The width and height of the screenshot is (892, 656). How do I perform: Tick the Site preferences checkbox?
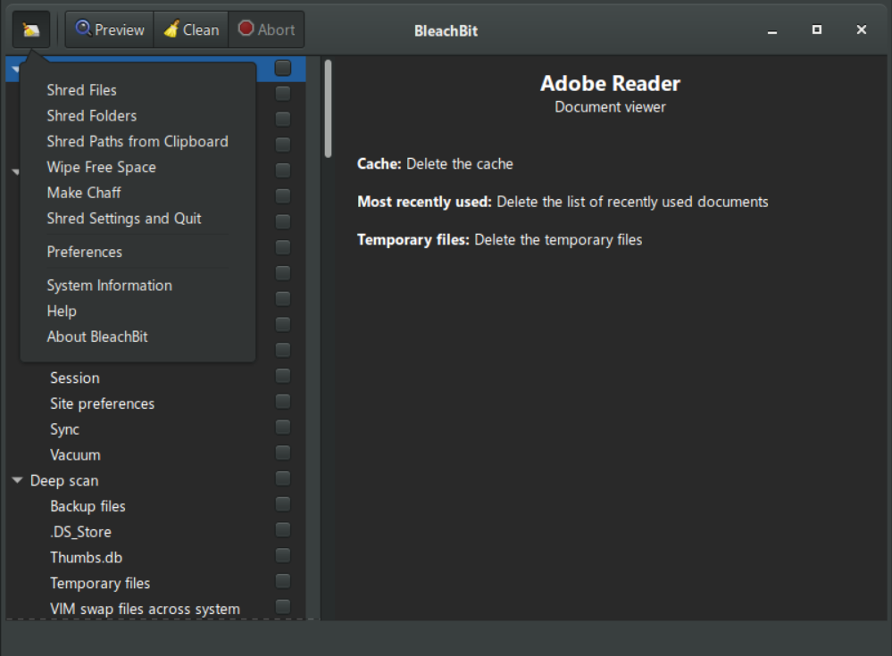[283, 402]
